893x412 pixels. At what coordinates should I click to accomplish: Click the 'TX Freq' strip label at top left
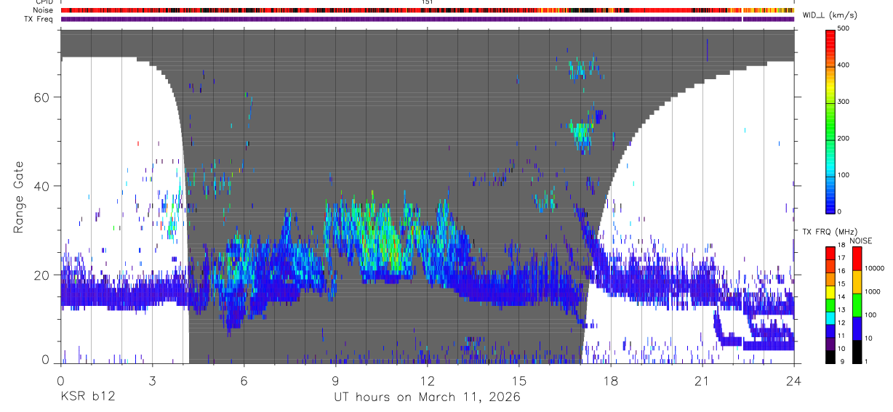click(39, 19)
